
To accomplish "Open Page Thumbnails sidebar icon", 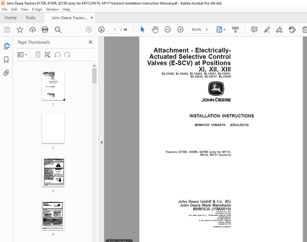I will 6,46.
